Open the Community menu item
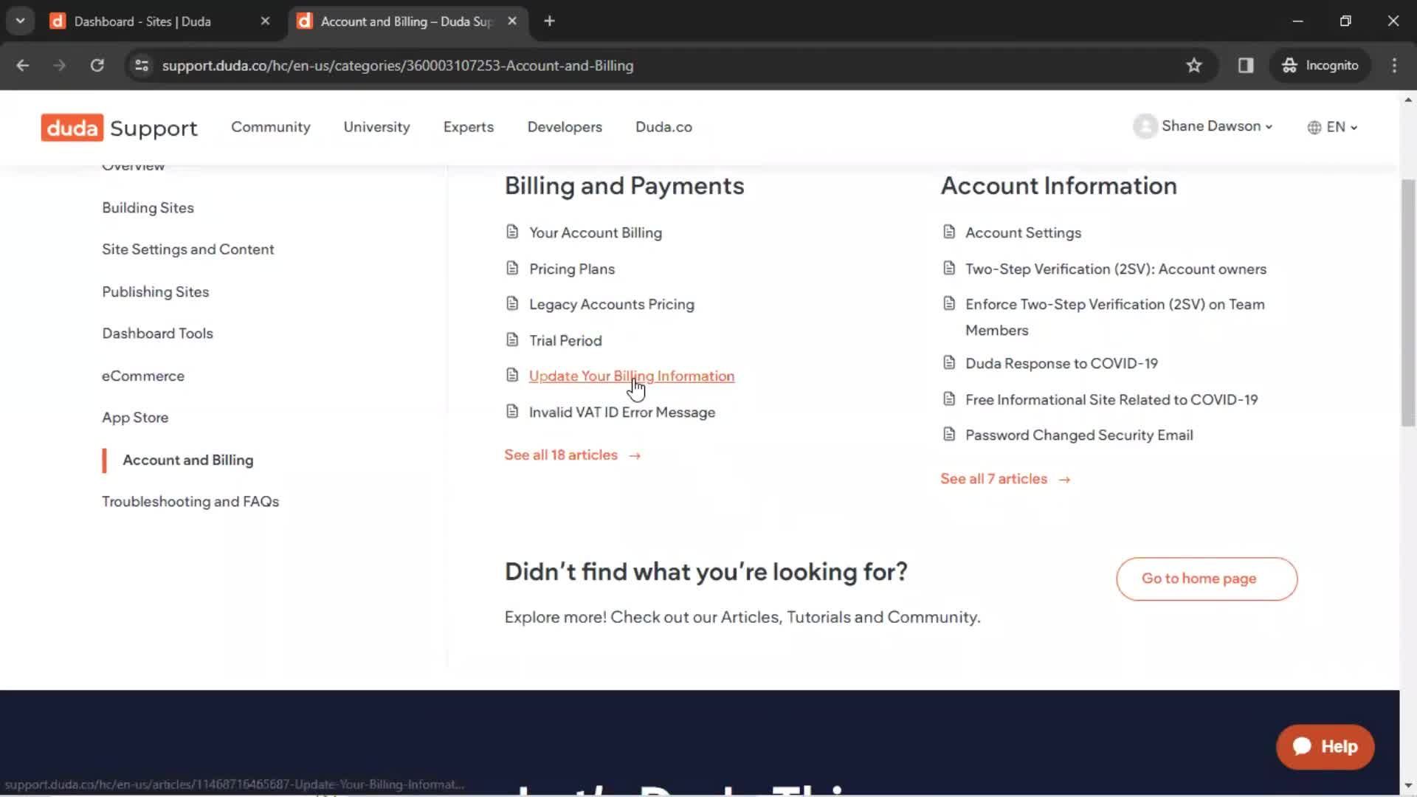The width and height of the screenshot is (1417, 797). tap(271, 127)
